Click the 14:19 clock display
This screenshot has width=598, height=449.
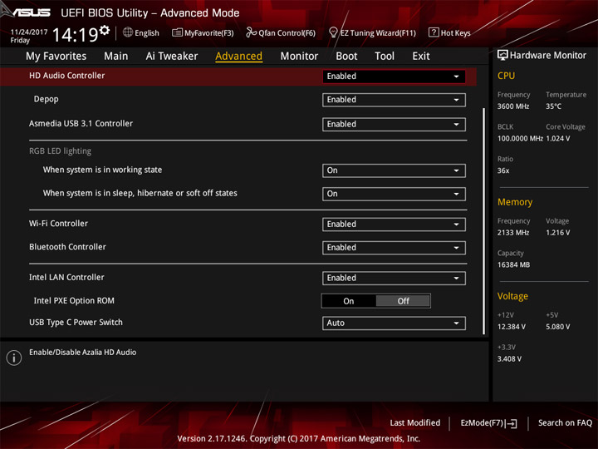pos(76,35)
